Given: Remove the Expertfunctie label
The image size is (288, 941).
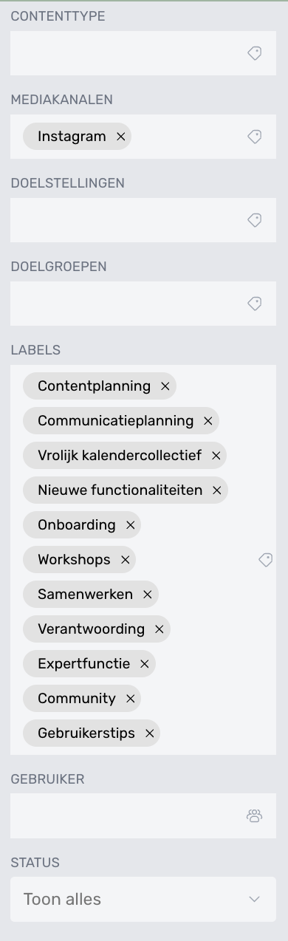Looking at the screenshot, I should pyautogui.click(x=144, y=664).
